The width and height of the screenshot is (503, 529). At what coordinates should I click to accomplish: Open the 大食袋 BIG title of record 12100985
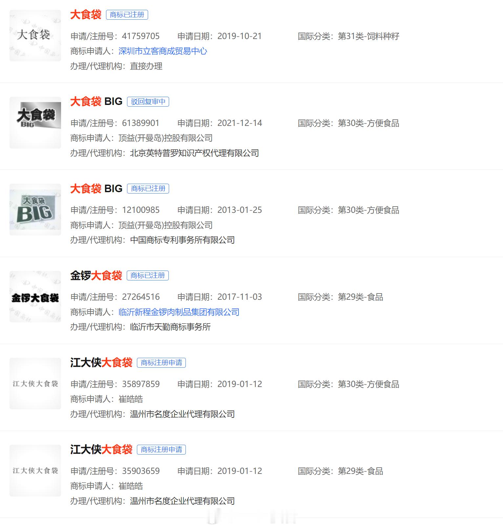96,189
